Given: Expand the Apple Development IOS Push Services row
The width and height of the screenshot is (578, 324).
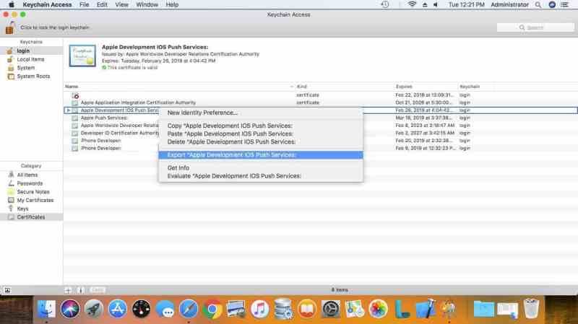Looking at the screenshot, I should click(68, 110).
